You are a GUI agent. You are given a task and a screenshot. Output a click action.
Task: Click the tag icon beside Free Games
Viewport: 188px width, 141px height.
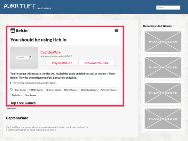11,90
